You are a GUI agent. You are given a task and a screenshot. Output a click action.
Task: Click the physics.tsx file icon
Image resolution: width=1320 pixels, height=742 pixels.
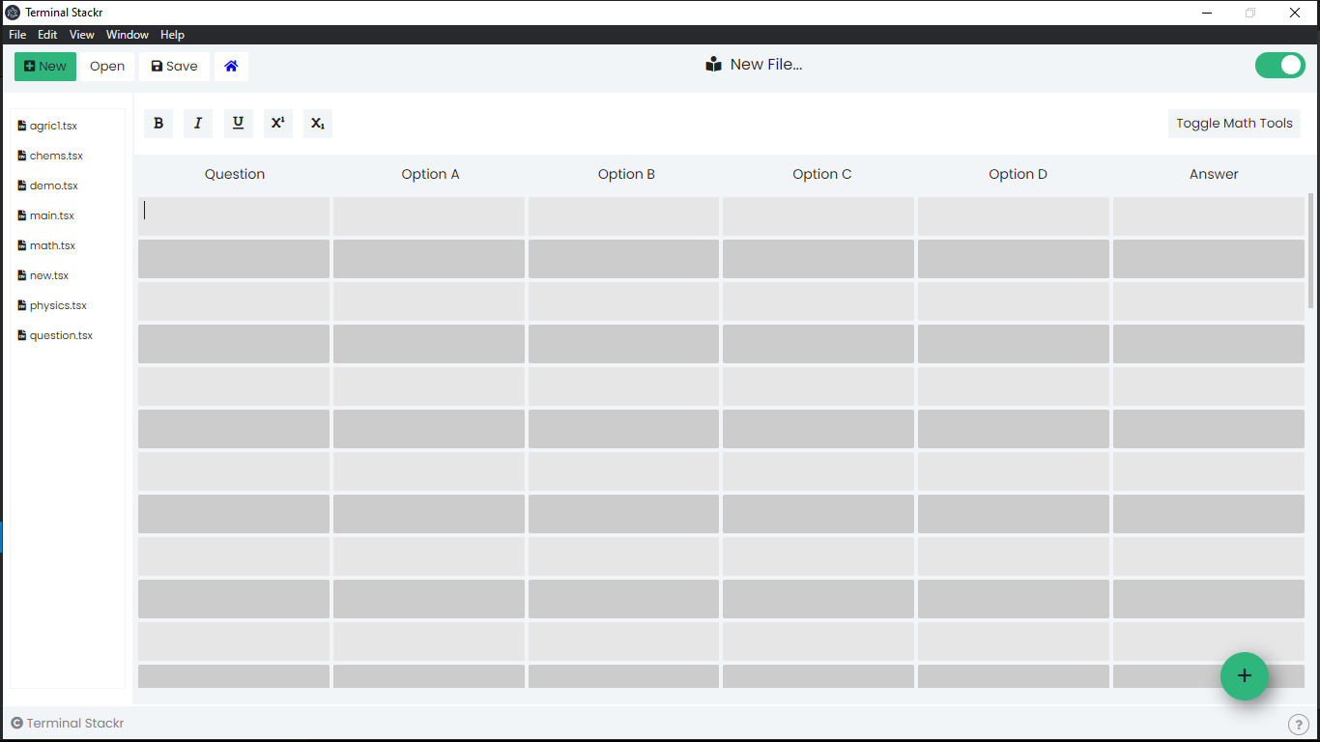point(22,305)
